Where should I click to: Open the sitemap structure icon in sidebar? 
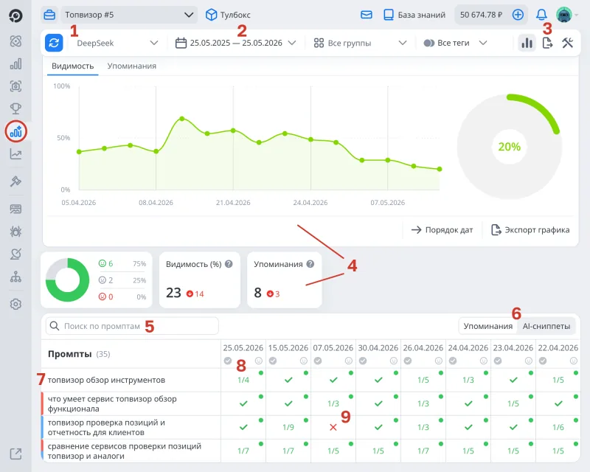15,277
